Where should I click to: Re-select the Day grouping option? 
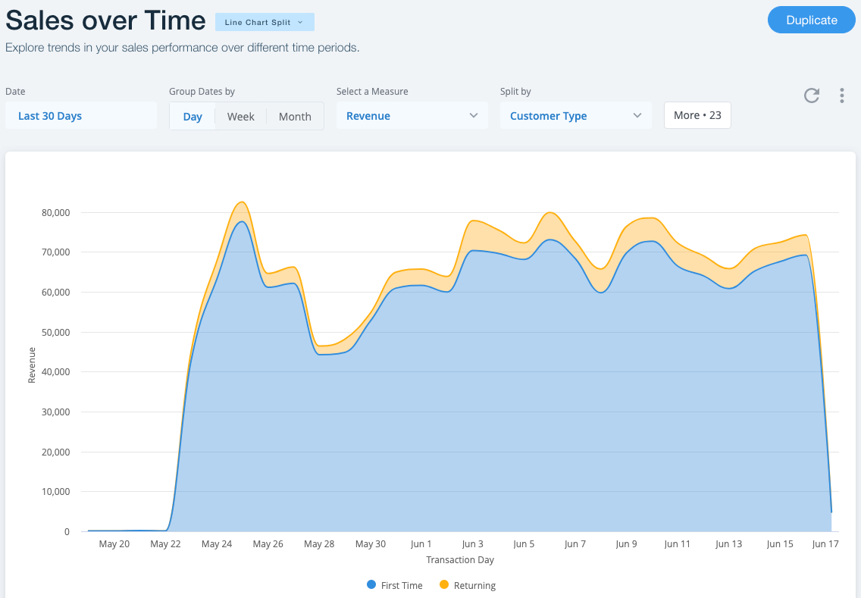tap(192, 116)
